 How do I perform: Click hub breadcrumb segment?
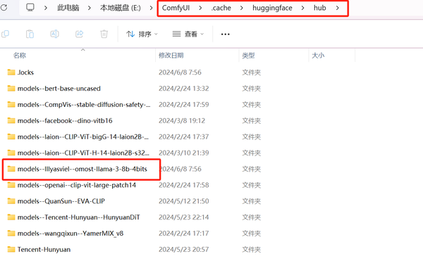pyautogui.click(x=319, y=8)
